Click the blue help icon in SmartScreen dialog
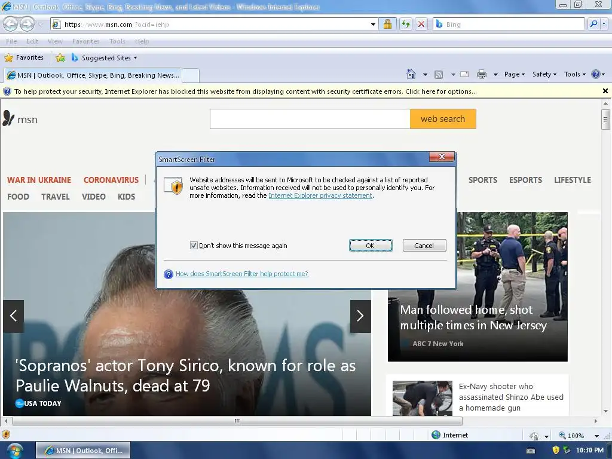This screenshot has height=459, width=612. tap(168, 274)
